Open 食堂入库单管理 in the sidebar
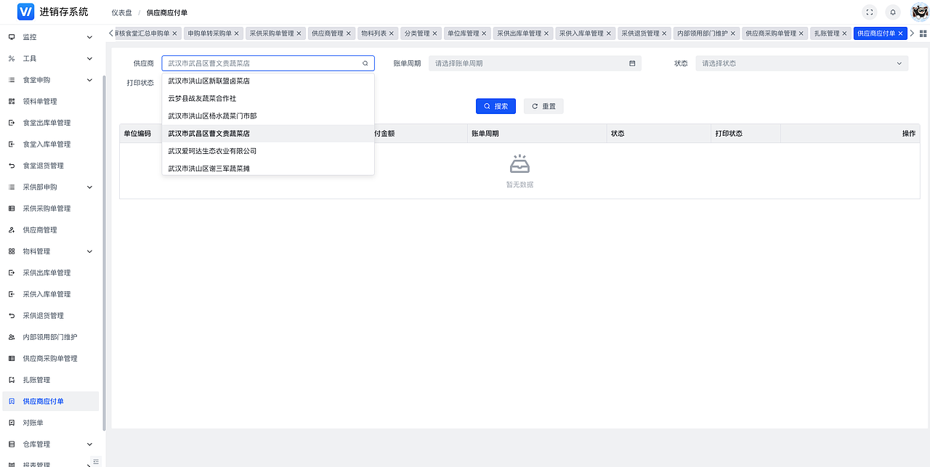The height and width of the screenshot is (467, 930). tap(49, 145)
